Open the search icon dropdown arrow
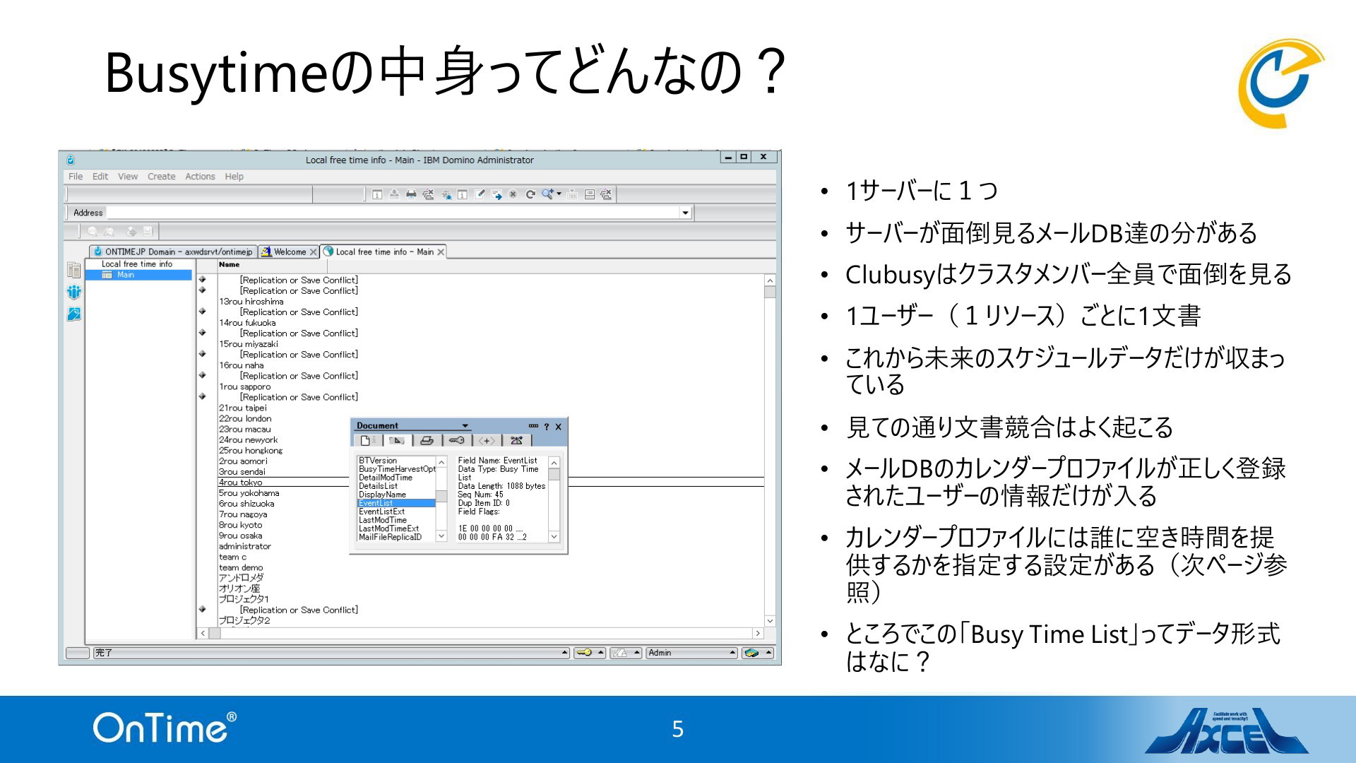This screenshot has width=1356, height=763. 559,194
